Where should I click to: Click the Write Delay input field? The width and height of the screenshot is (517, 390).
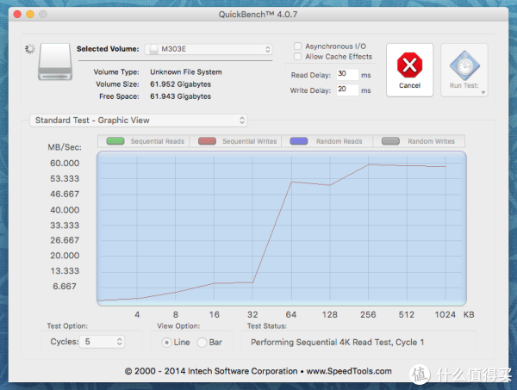pyautogui.click(x=347, y=90)
